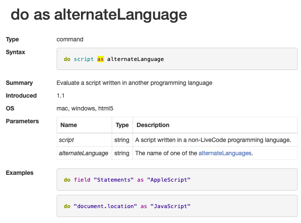Click the "script" word in Syntax block
This screenshot has width=301, height=223.
point(84,59)
